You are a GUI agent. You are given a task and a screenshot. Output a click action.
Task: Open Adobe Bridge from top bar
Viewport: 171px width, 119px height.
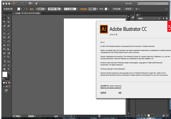pos(19,3)
